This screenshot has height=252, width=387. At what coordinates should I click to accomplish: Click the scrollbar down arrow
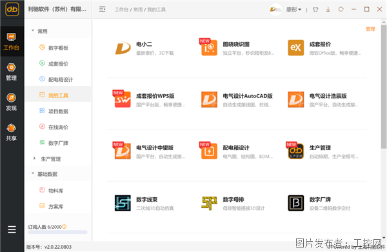(x=384, y=238)
